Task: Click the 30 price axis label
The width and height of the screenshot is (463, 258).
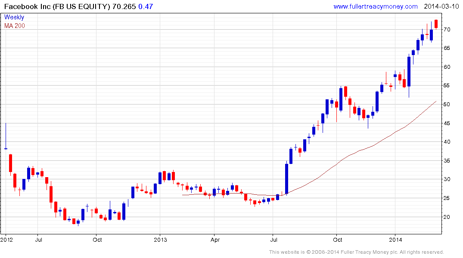Action: pyautogui.click(x=447, y=179)
